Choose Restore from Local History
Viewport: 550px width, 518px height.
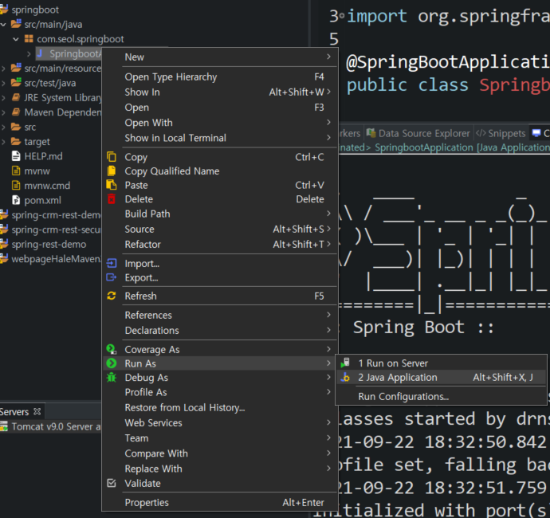219,407
